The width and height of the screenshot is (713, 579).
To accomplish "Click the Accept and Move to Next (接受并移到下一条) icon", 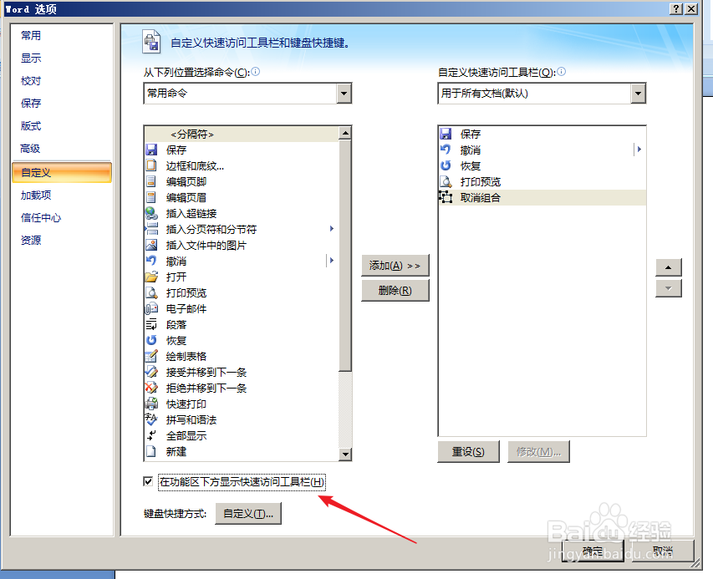I will point(151,372).
